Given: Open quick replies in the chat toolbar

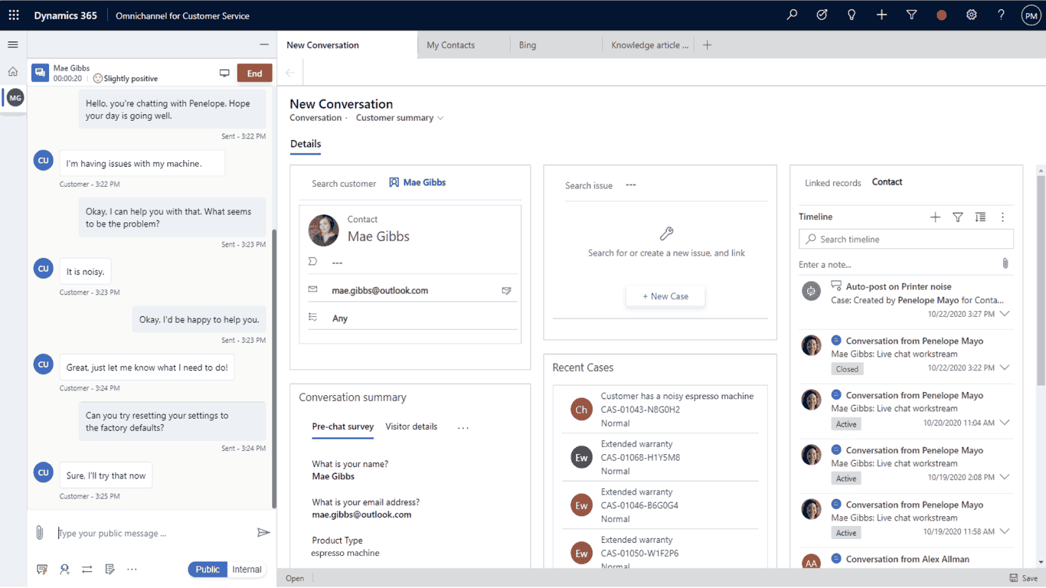Looking at the screenshot, I should (x=42, y=569).
